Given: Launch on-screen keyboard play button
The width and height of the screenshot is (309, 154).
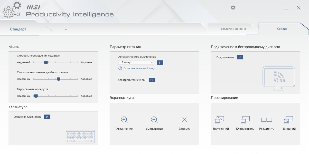Looking at the screenshot, I should pos(47,117).
